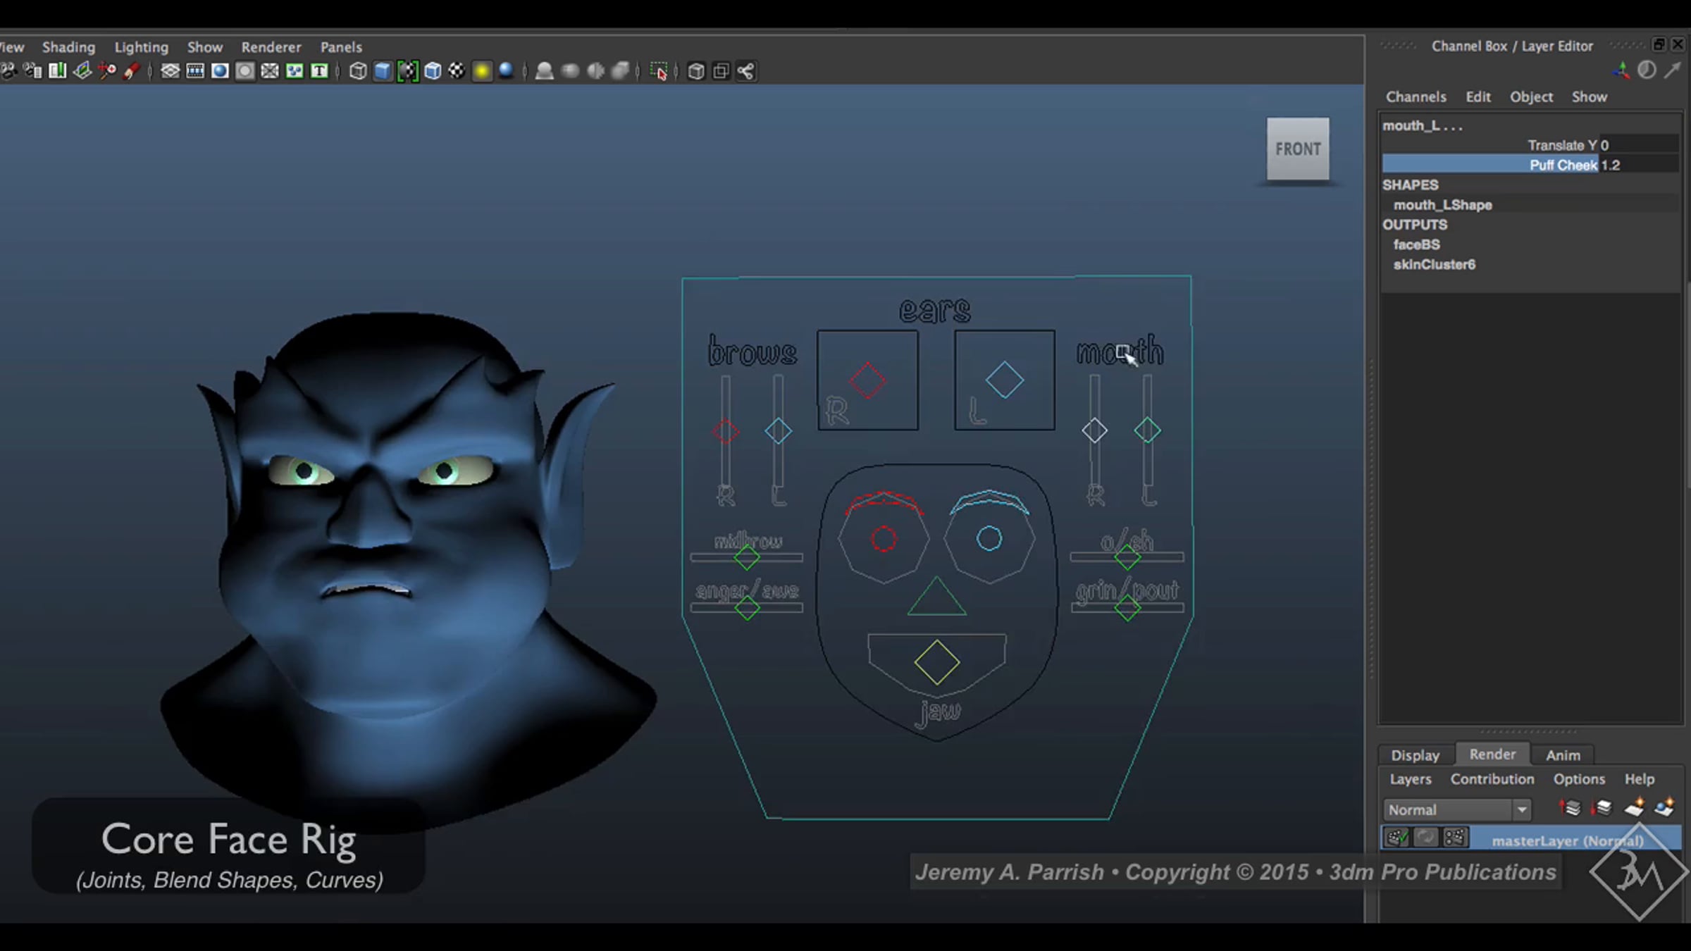This screenshot has width=1691, height=951.
Task: Click the textured checker sphere icon
Action: 457,71
